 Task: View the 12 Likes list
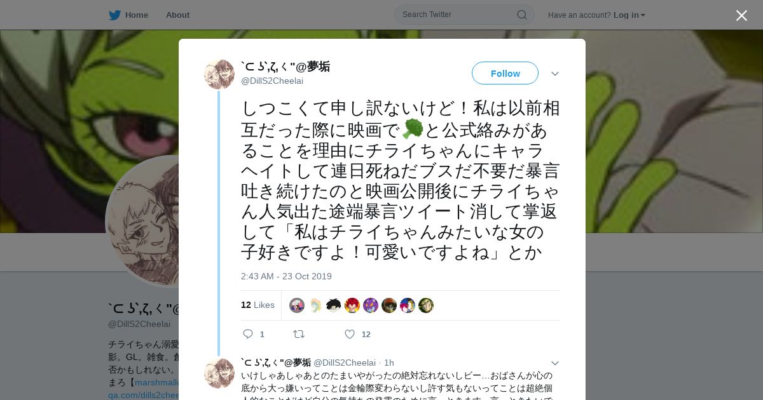(258, 305)
